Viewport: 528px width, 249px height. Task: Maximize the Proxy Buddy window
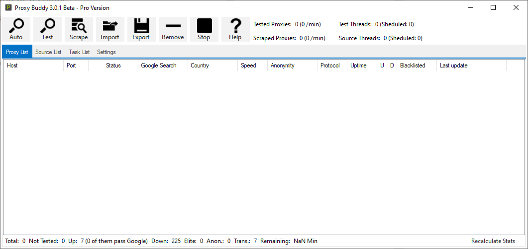pos(493,8)
